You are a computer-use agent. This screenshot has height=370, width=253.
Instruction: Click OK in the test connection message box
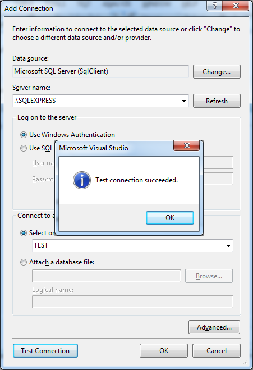pyautogui.click(x=170, y=217)
